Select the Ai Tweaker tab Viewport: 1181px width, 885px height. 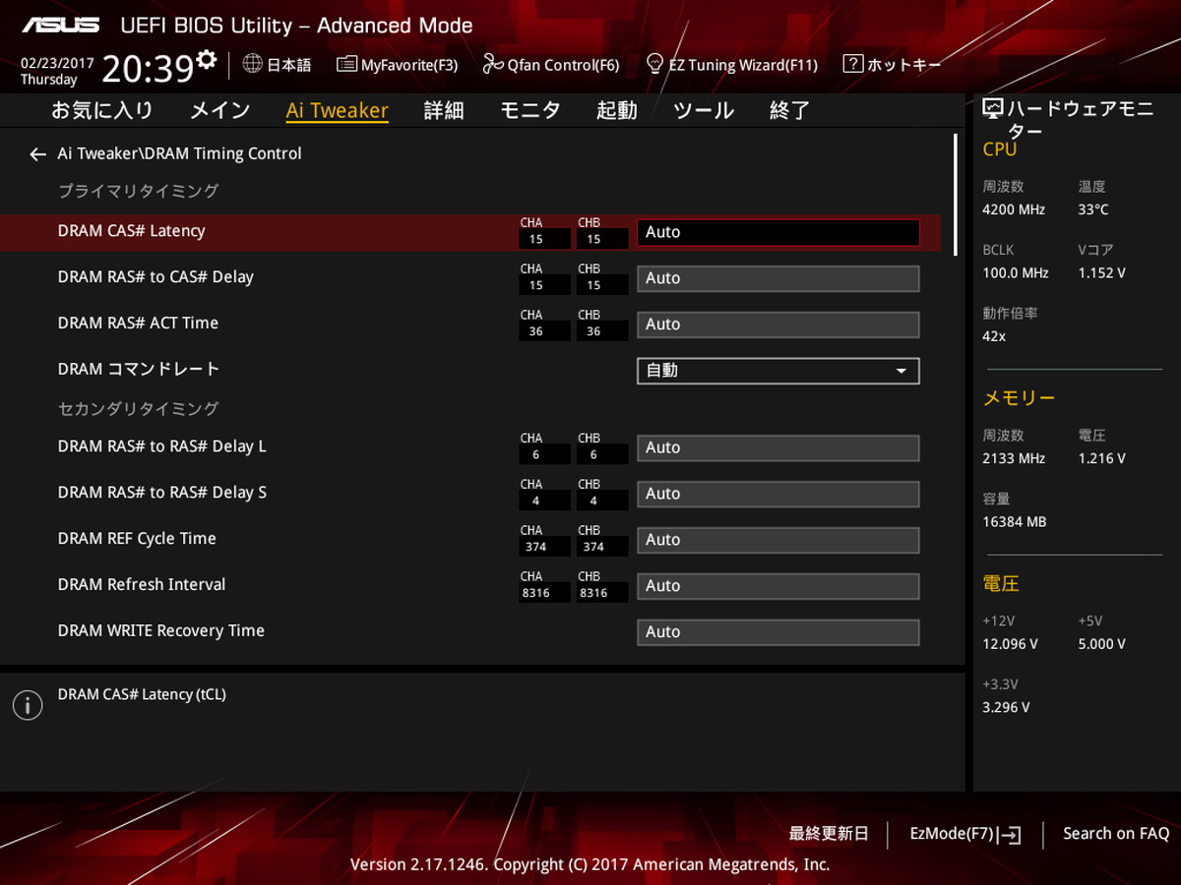(338, 110)
